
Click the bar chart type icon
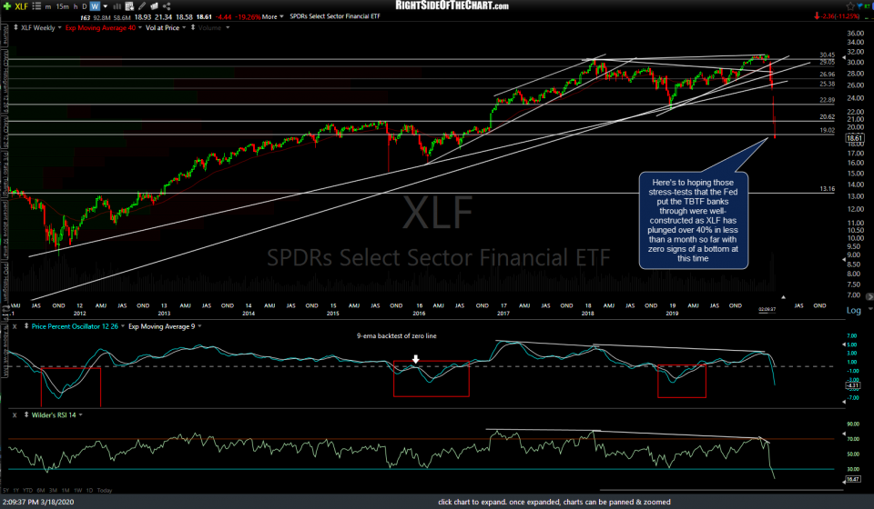point(117,6)
